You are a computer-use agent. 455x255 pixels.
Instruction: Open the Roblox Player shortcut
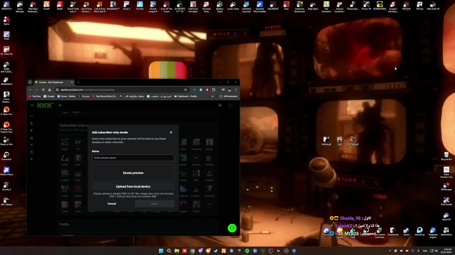pyautogui.click(x=6, y=171)
